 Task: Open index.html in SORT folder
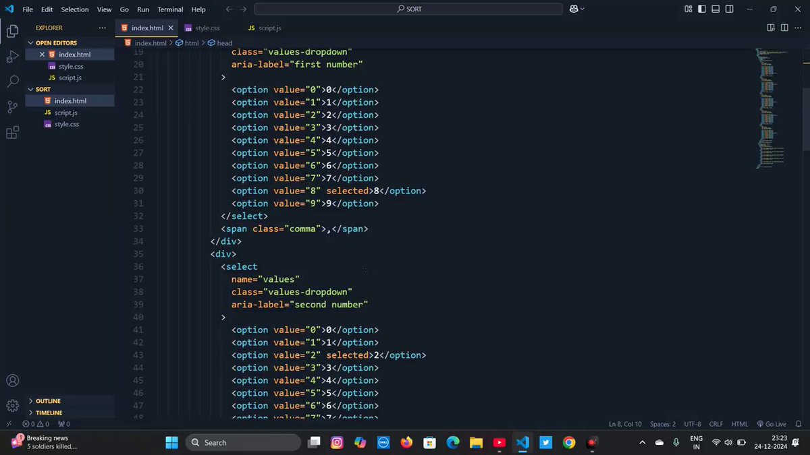(70, 100)
